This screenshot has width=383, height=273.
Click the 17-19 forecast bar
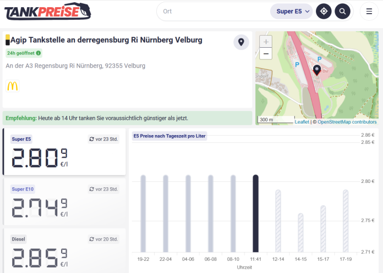coord(346,221)
